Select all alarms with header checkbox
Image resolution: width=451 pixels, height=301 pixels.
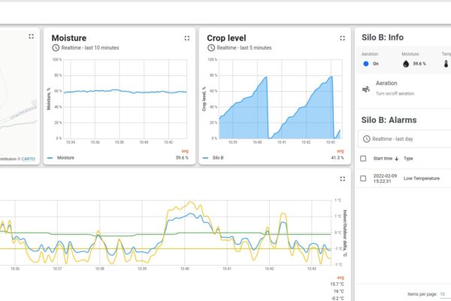tap(365, 159)
